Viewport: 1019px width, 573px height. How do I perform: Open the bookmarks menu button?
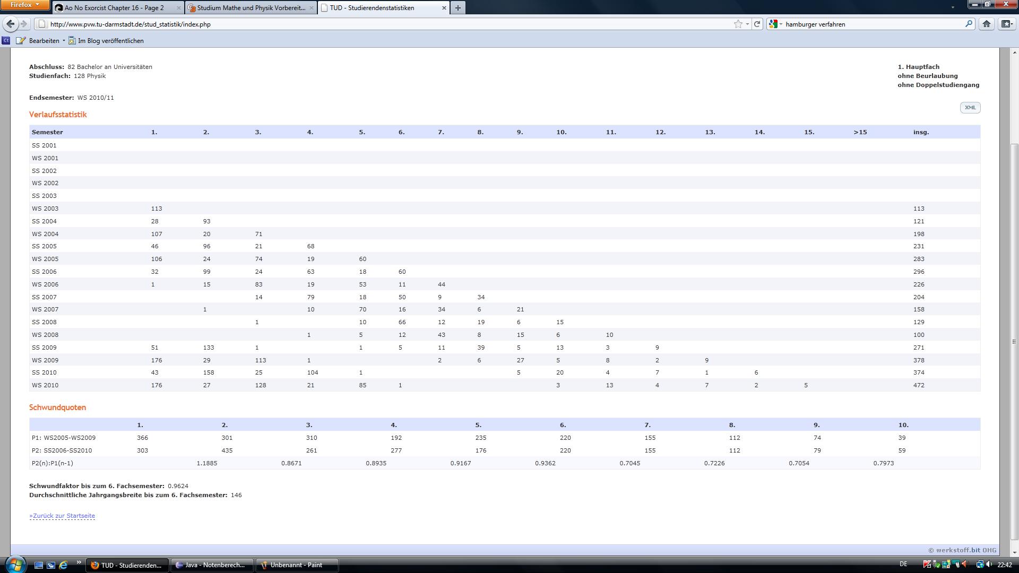[x=1007, y=24]
